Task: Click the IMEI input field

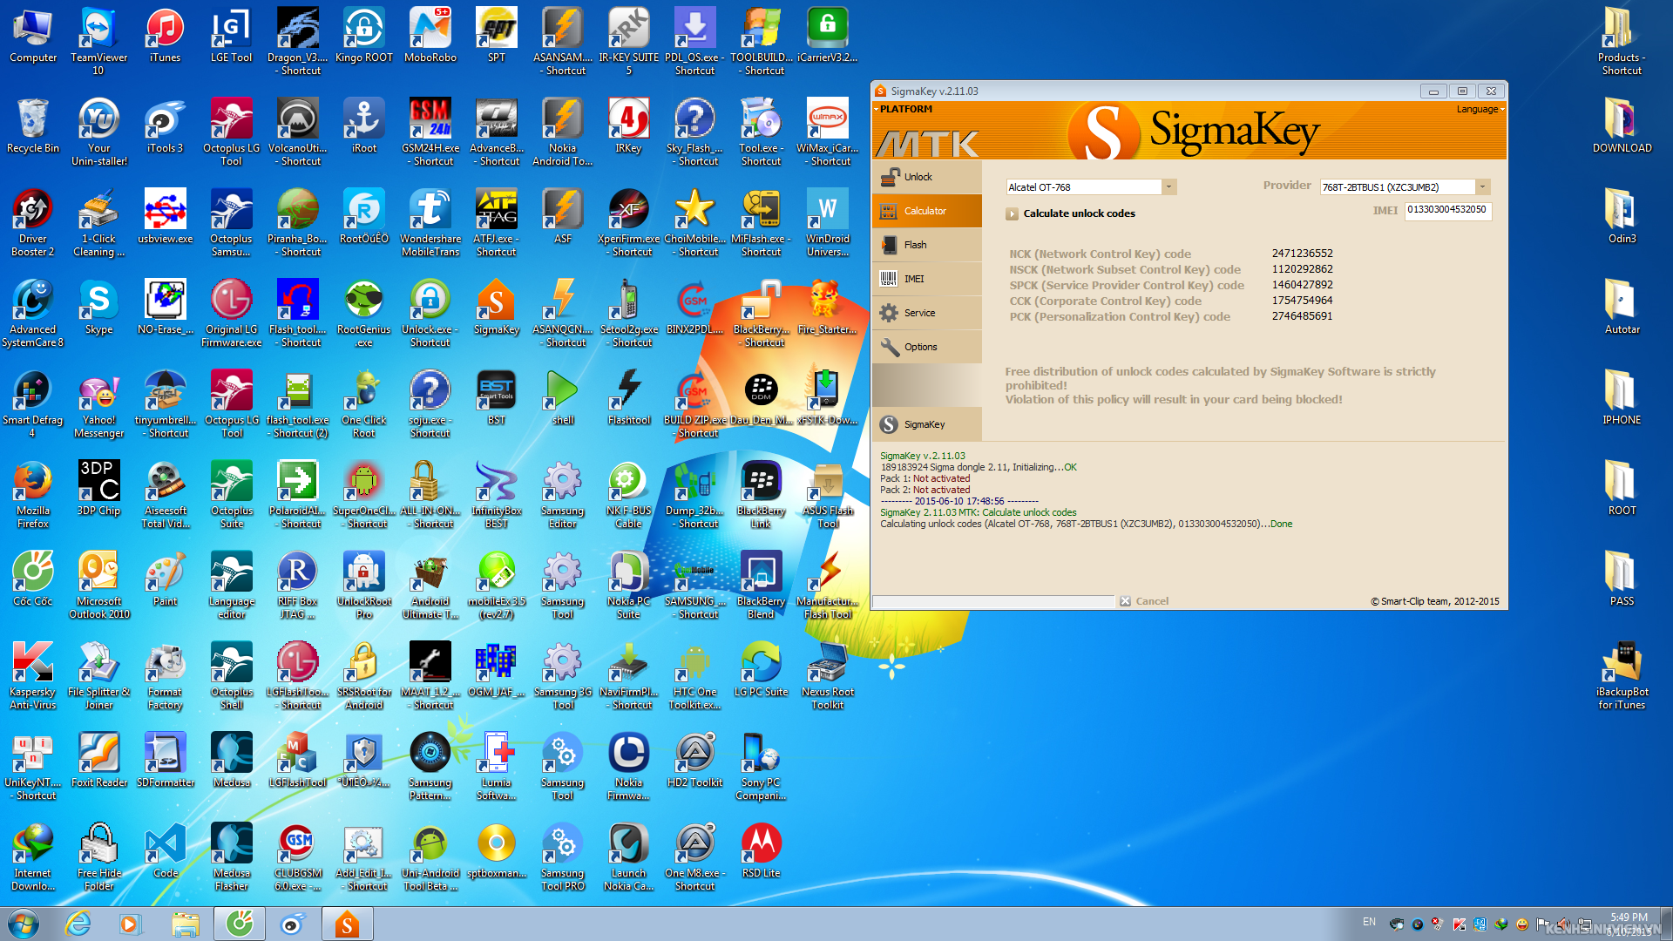Action: click(1448, 210)
